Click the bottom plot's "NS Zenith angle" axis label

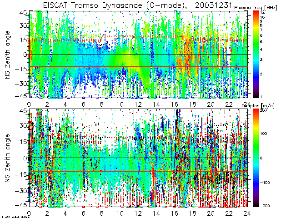[7, 158]
